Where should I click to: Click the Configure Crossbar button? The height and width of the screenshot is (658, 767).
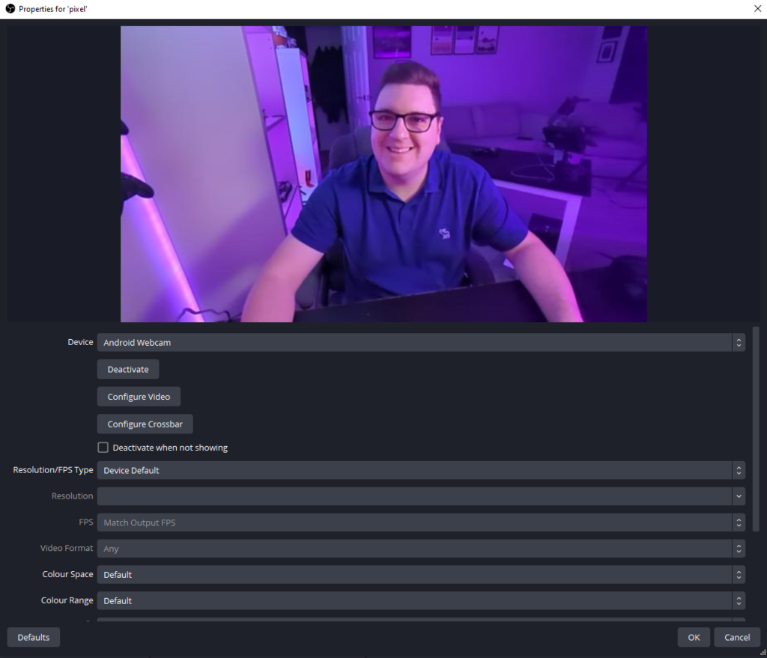(x=145, y=424)
